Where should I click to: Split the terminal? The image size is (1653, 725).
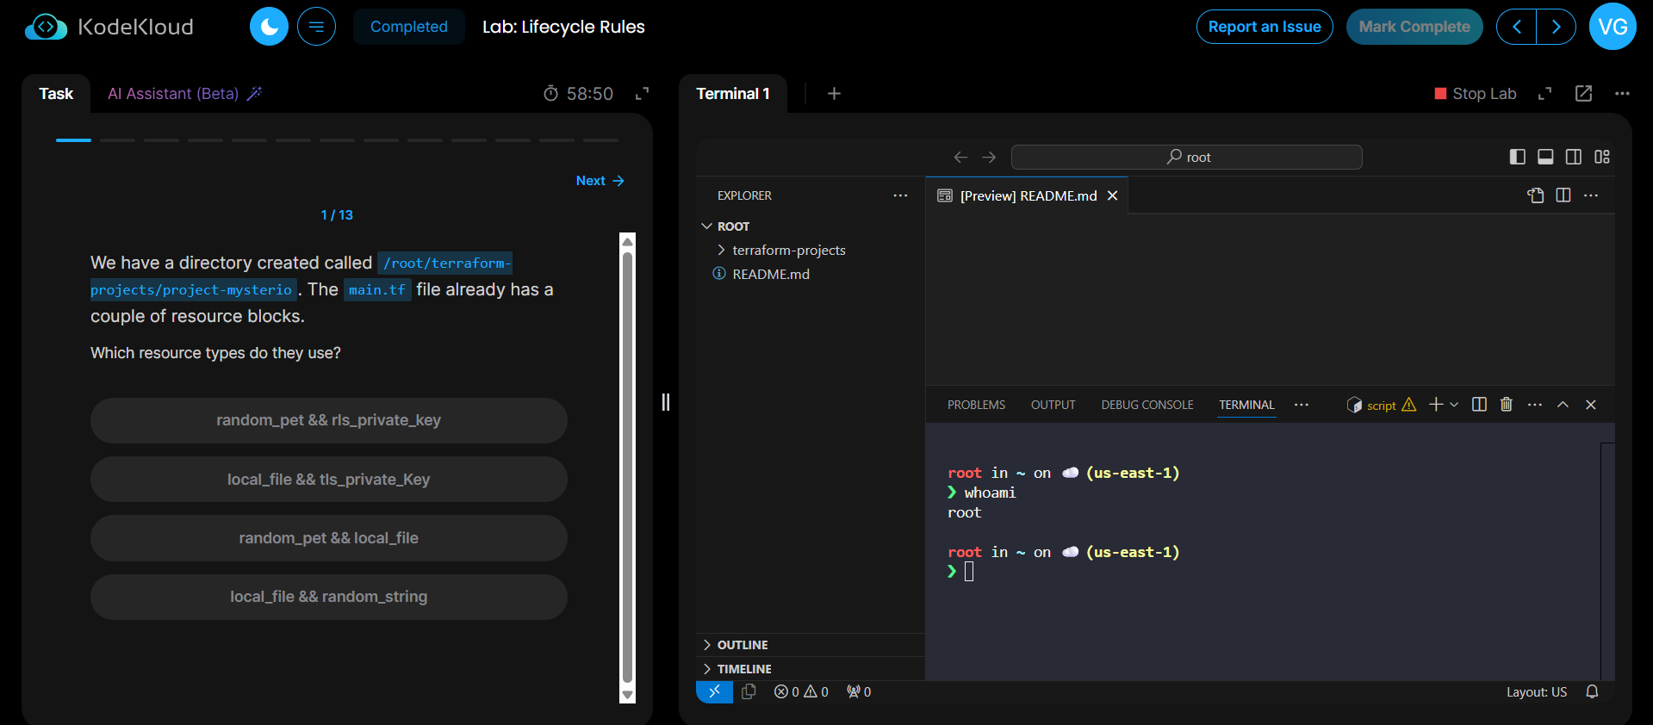pyautogui.click(x=1479, y=405)
